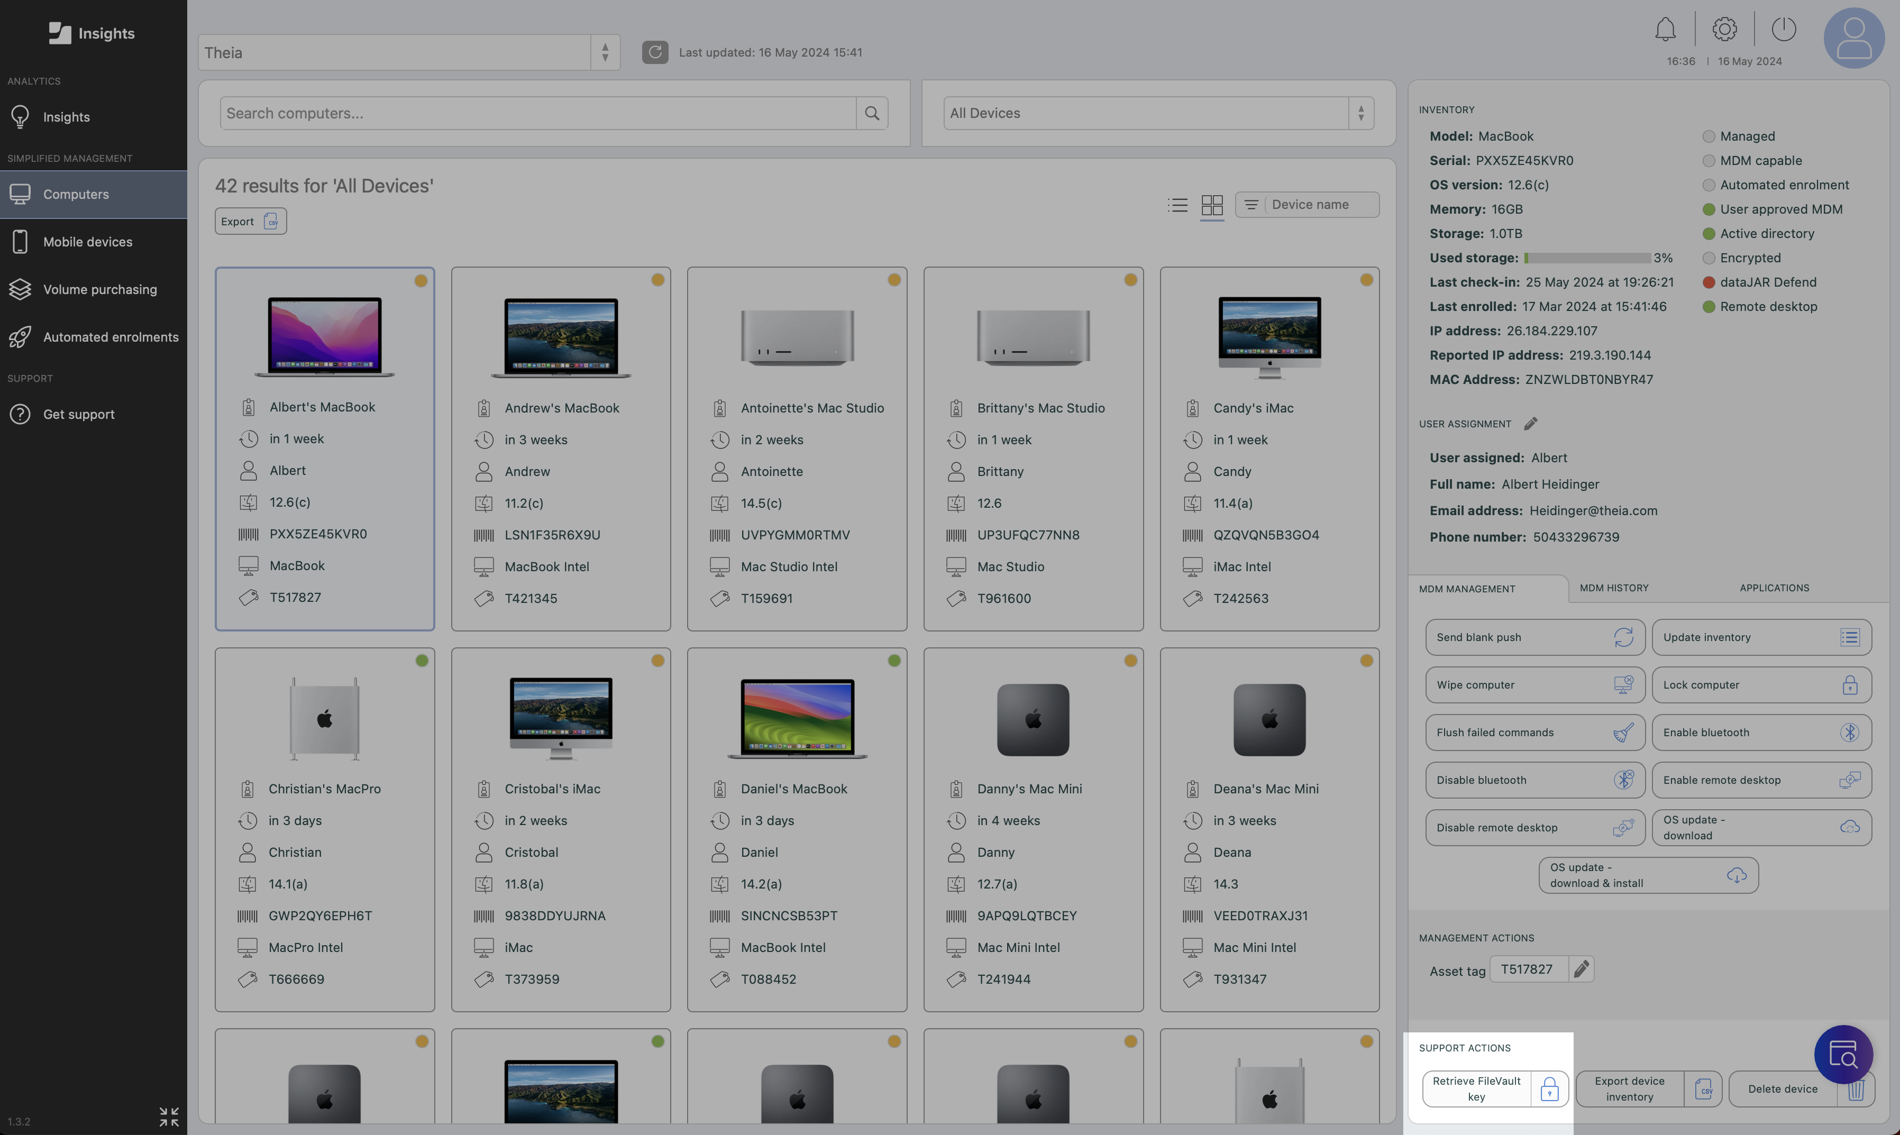Click the Encrypted status indicator
The width and height of the screenshot is (1900, 1135).
tap(1708, 258)
